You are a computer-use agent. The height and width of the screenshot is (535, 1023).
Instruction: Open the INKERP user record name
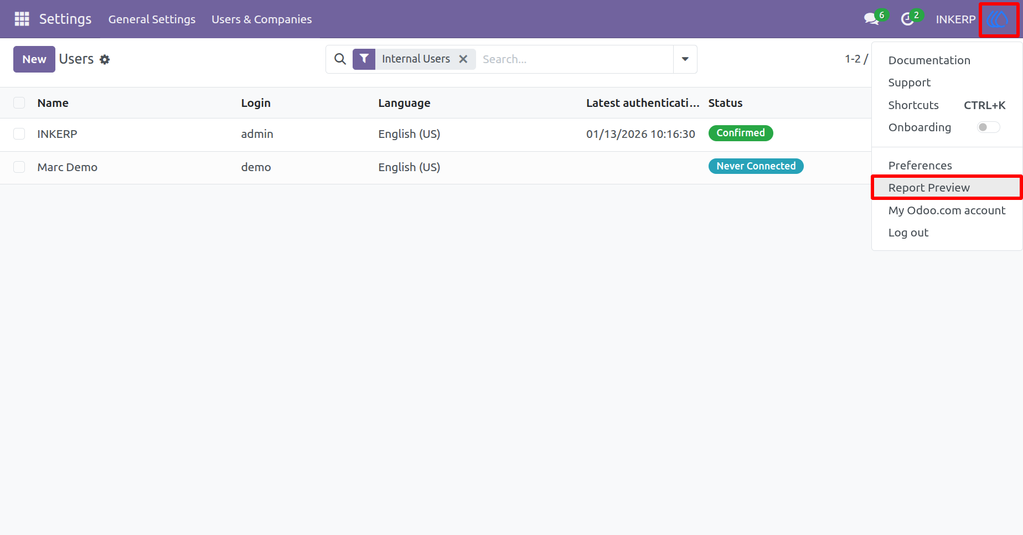pos(57,134)
